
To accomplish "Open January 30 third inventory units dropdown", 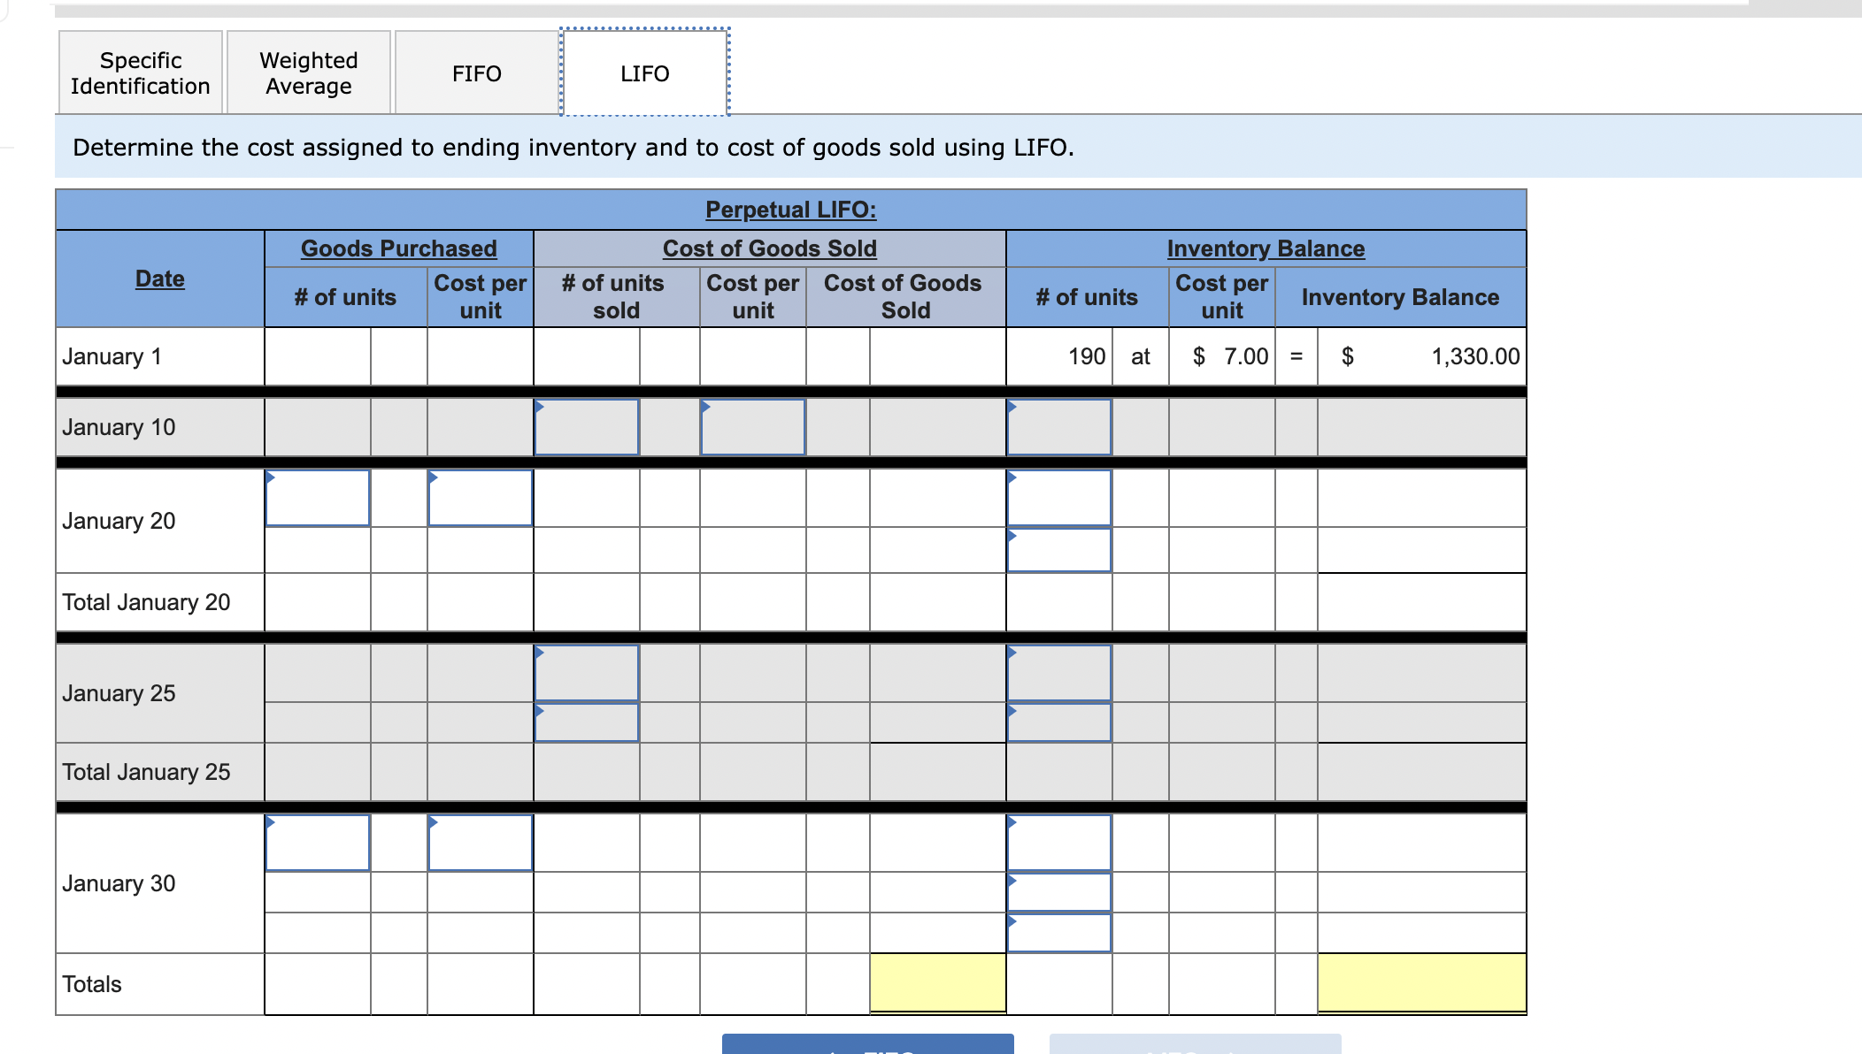I will point(1058,933).
